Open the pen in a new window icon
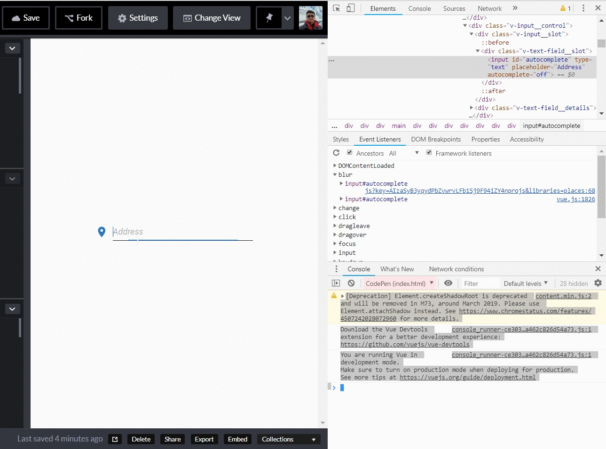Viewport: 606px width, 449px height. click(x=115, y=439)
